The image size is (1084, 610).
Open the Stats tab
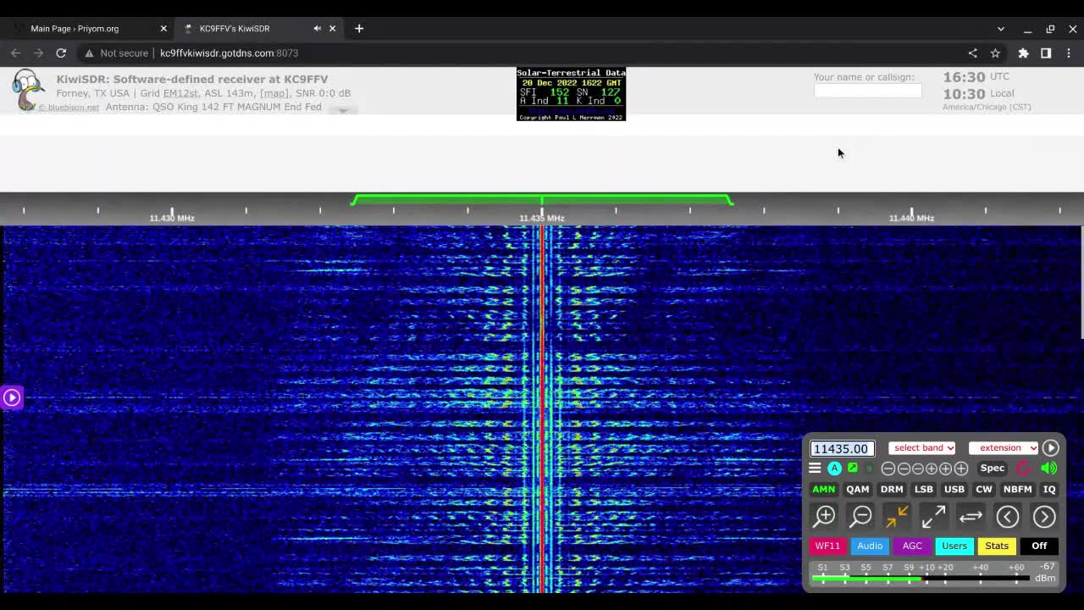pos(997,546)
